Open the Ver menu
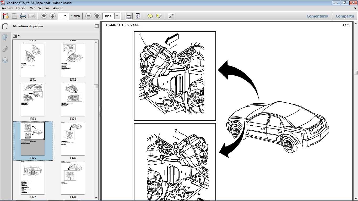This screenshot has width=358, height=201. coord(32,8)
